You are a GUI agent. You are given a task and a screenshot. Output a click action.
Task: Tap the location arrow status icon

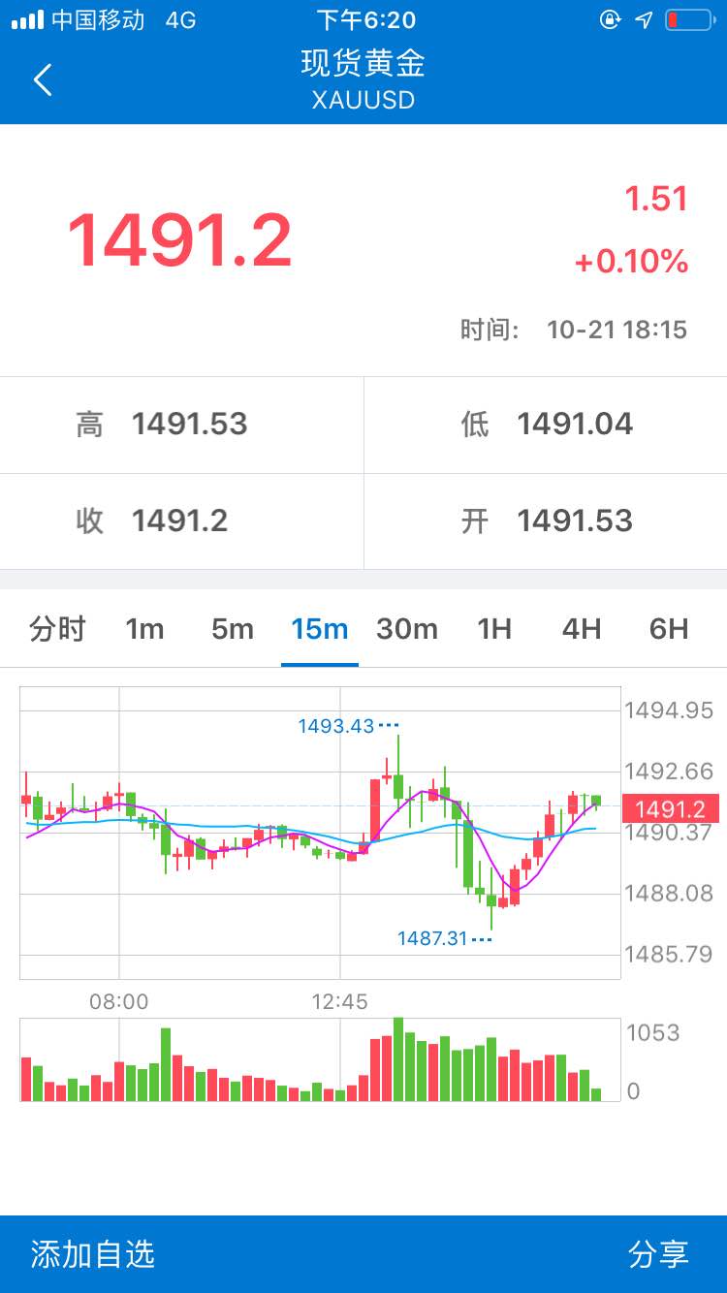coord(644,20)
